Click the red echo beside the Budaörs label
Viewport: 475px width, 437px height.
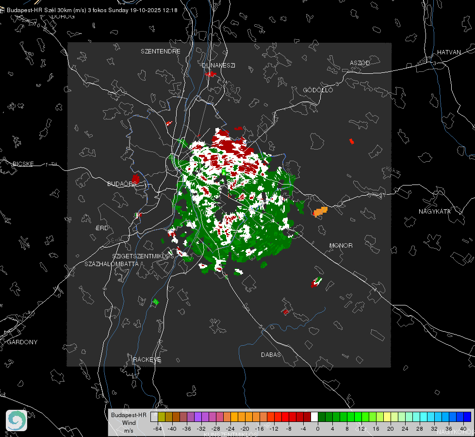(x=136, y=179)
